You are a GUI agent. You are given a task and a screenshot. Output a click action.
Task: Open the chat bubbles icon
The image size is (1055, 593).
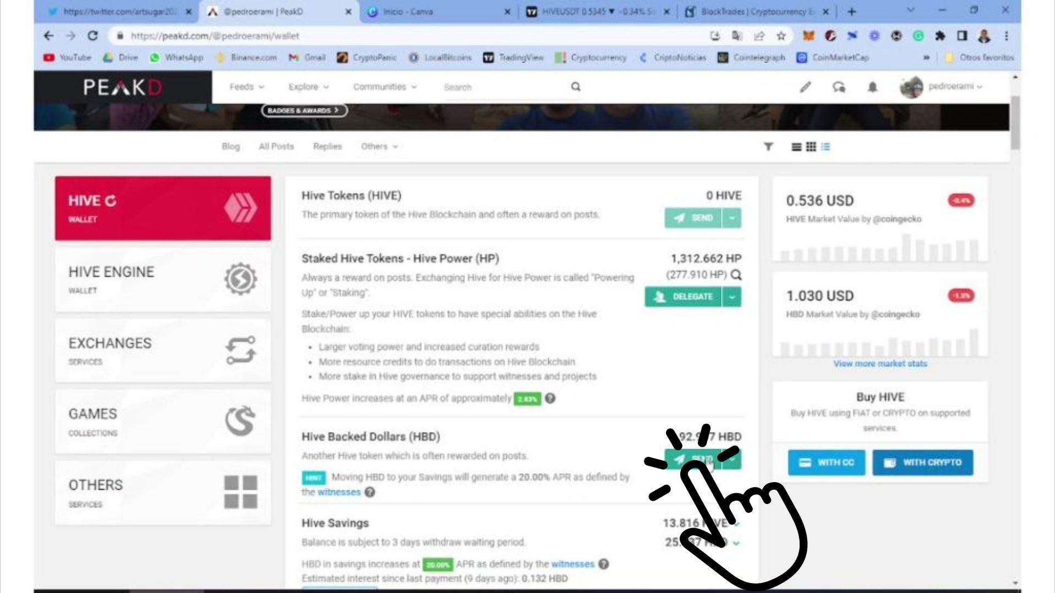pos(839,87)
